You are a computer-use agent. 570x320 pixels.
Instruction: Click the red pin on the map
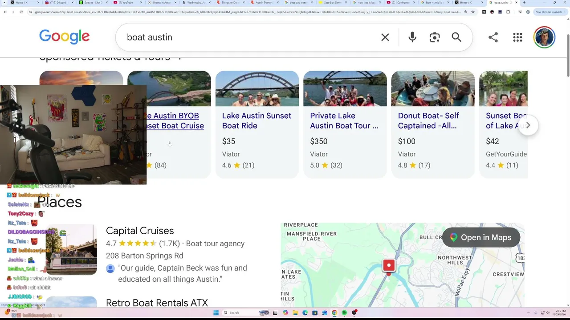coord(389,266)
